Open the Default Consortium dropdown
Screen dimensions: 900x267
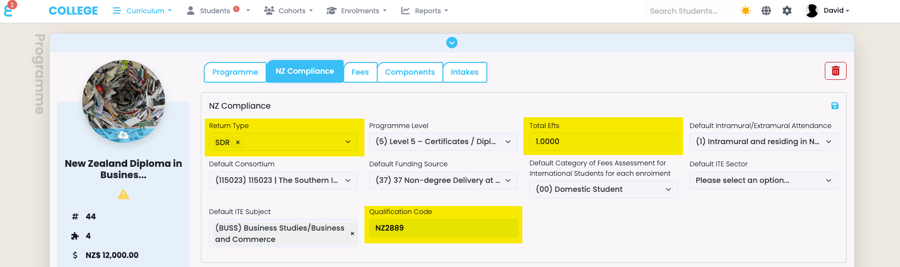click(283, 181)
